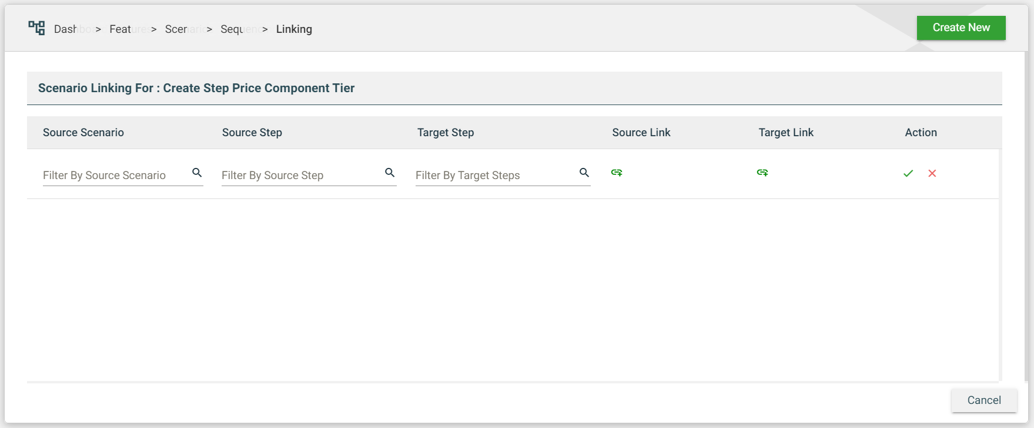
Task: Click the hierarchy icon beside the Dashboard breadcrumb
Action: pos(36,28)
